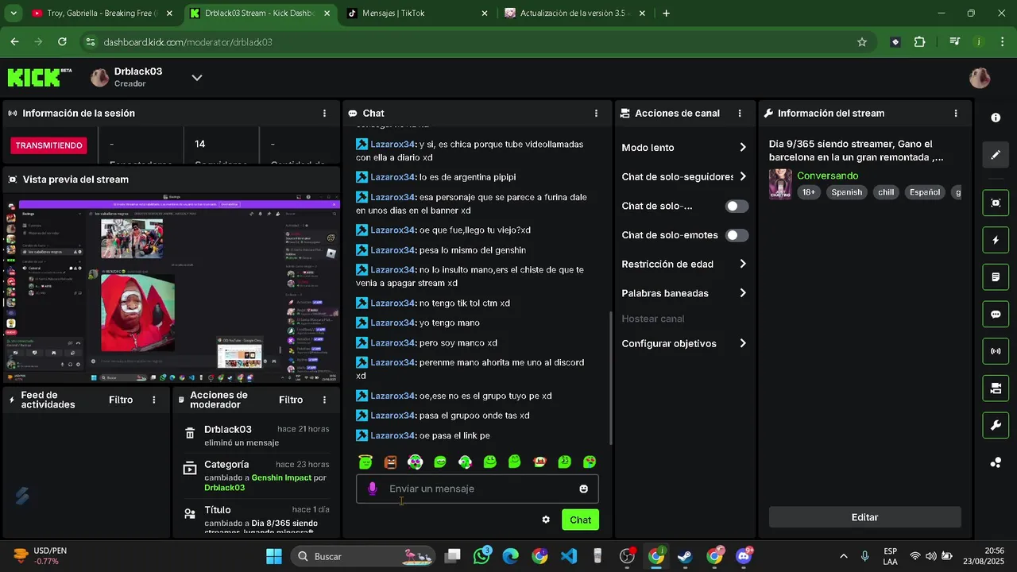Focus the Enviar un mensaje input
The image size is (1017, 572).
pyautogui.click(x=477, y=489)
